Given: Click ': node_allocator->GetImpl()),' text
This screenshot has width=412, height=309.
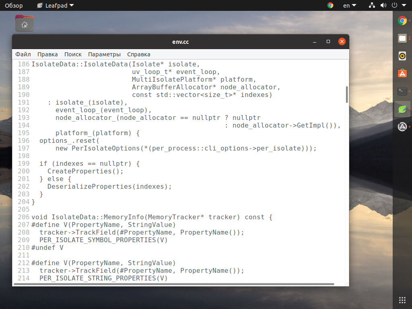Looking at the screenshot, I should coord(283,126).
